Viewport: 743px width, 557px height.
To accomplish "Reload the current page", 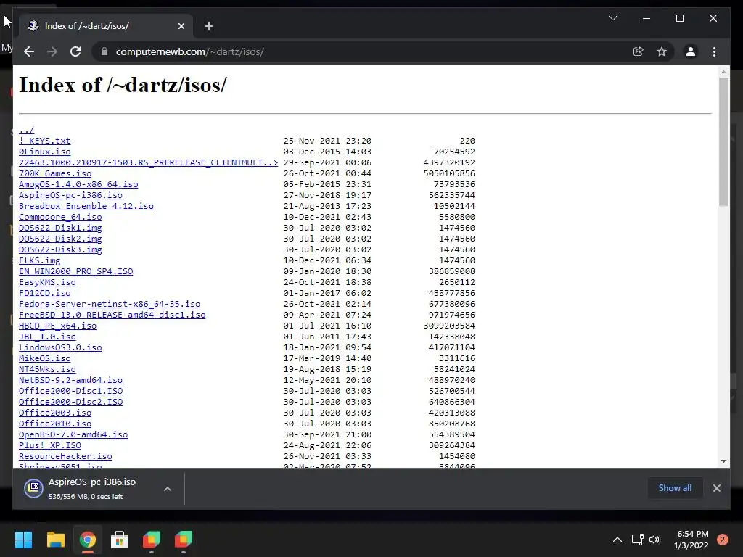I will click(x=75, y=51).
